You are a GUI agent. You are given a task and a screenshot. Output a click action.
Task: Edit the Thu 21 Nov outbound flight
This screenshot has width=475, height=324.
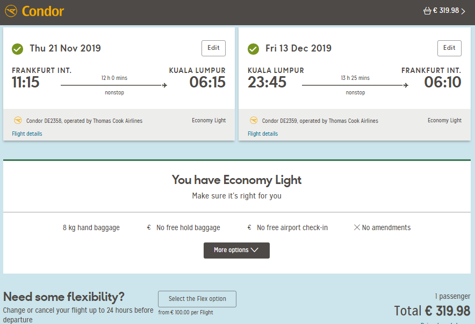213,48
